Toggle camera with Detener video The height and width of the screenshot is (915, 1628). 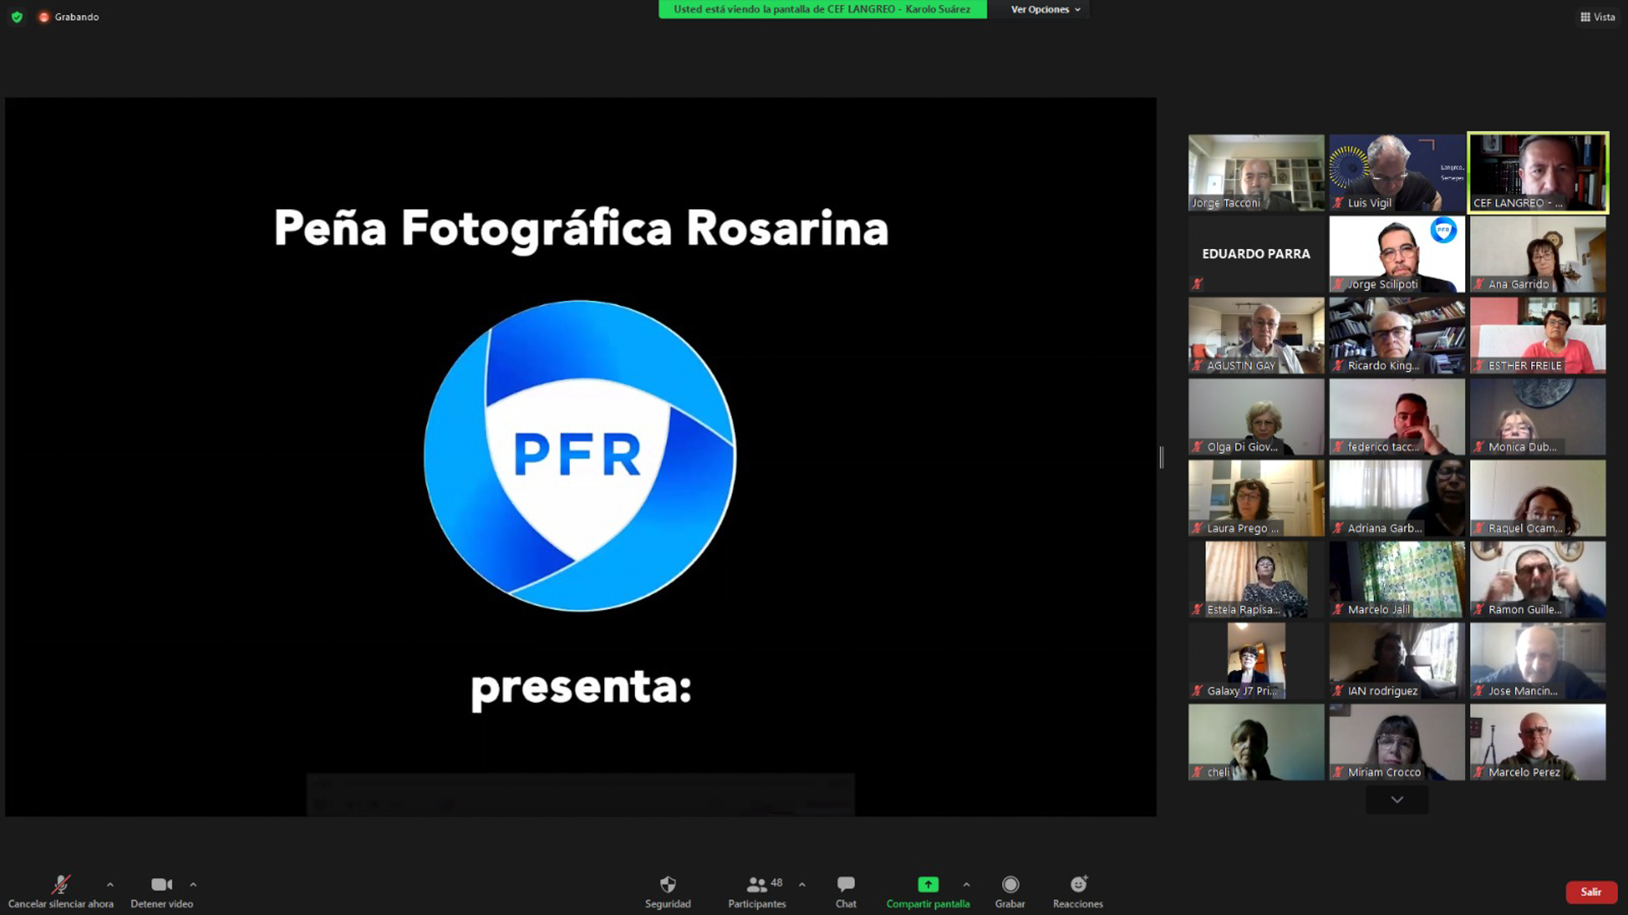coord(162,891)
